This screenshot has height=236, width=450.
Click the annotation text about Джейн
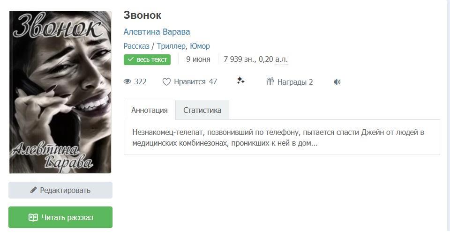point(278,138)
